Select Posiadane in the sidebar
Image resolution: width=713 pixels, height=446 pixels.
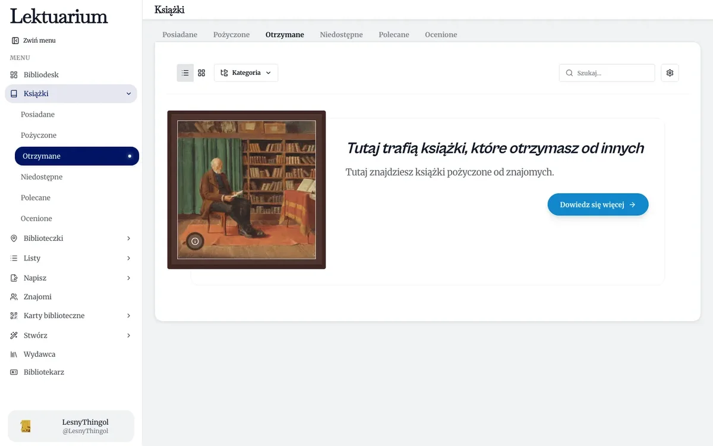[77, 114]
